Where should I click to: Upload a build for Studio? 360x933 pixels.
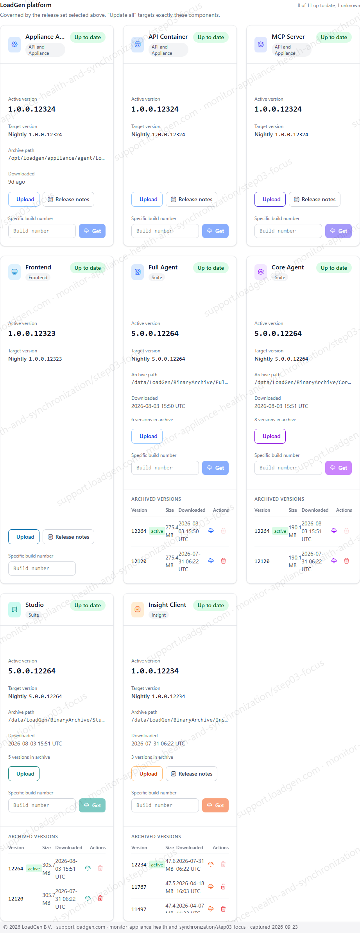click(24, 774)
